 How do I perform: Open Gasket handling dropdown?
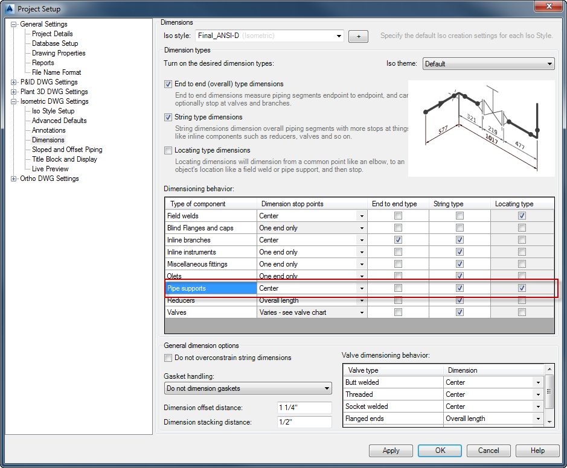tap(248, 388)
